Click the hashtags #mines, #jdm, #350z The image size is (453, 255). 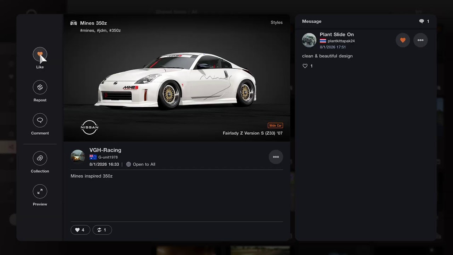tap(101, 30)
